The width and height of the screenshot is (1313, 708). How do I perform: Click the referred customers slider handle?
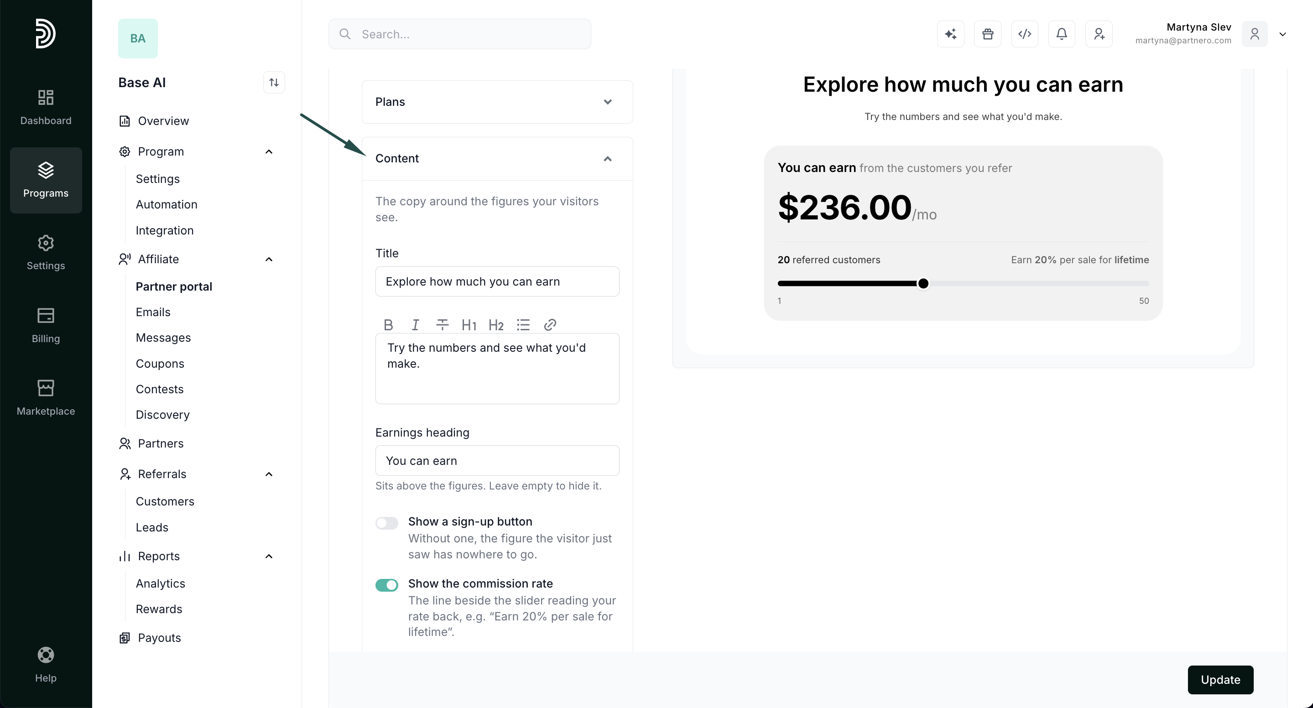[923, 283]
